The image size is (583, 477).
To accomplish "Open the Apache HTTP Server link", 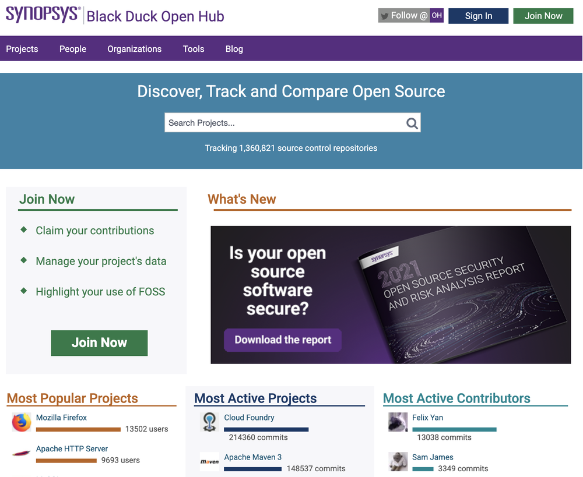I will coord(72,449).
